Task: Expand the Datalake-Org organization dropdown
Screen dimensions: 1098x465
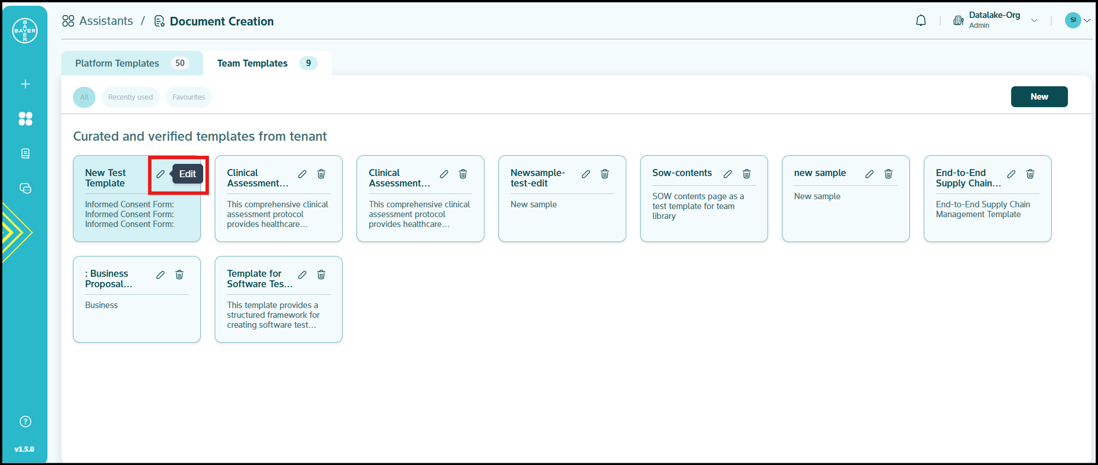Action: click(1034, 20)
